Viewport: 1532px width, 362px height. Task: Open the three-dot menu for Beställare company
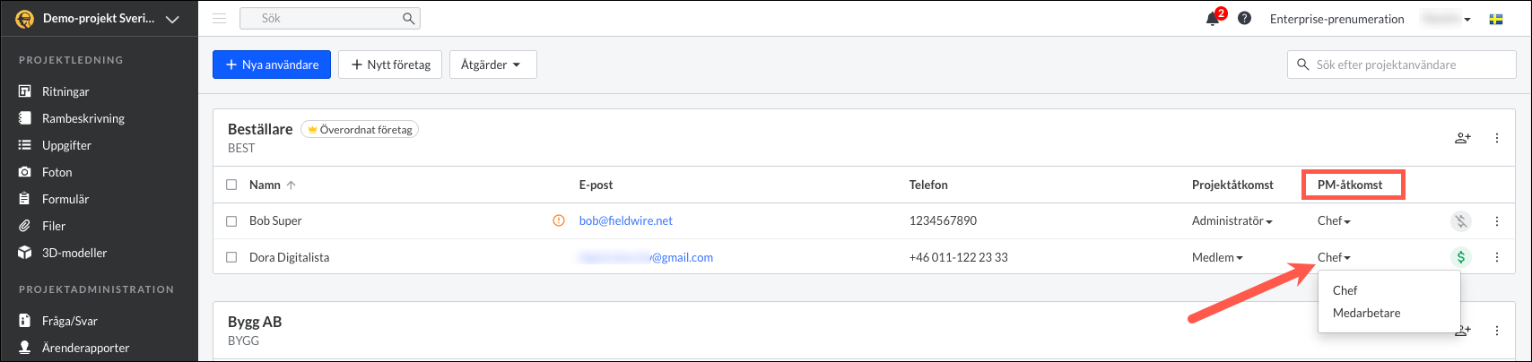[1497, 138]
